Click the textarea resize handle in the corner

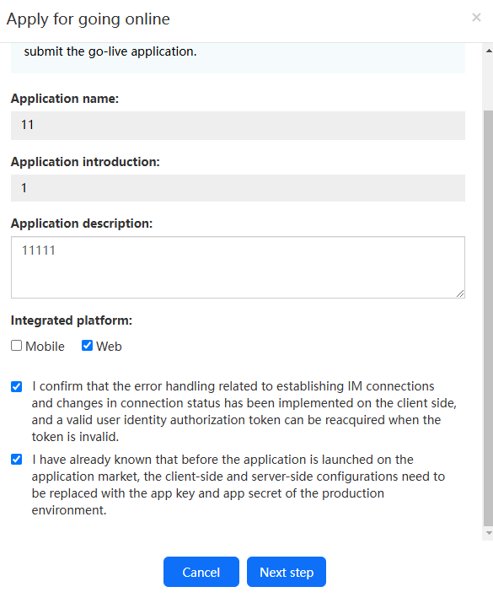tap(460, 293)
